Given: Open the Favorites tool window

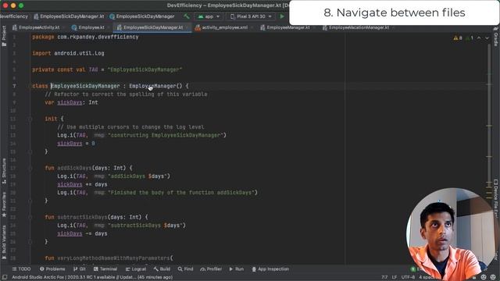Looking at the screenshot, I should coord(4,204).
